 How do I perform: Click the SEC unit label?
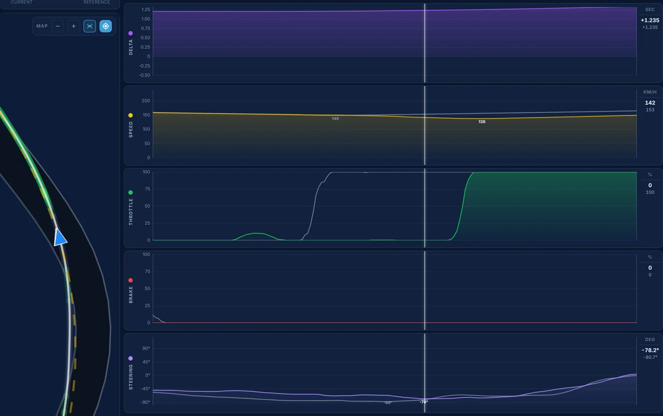pyautogui.click(x=650, y=10)
